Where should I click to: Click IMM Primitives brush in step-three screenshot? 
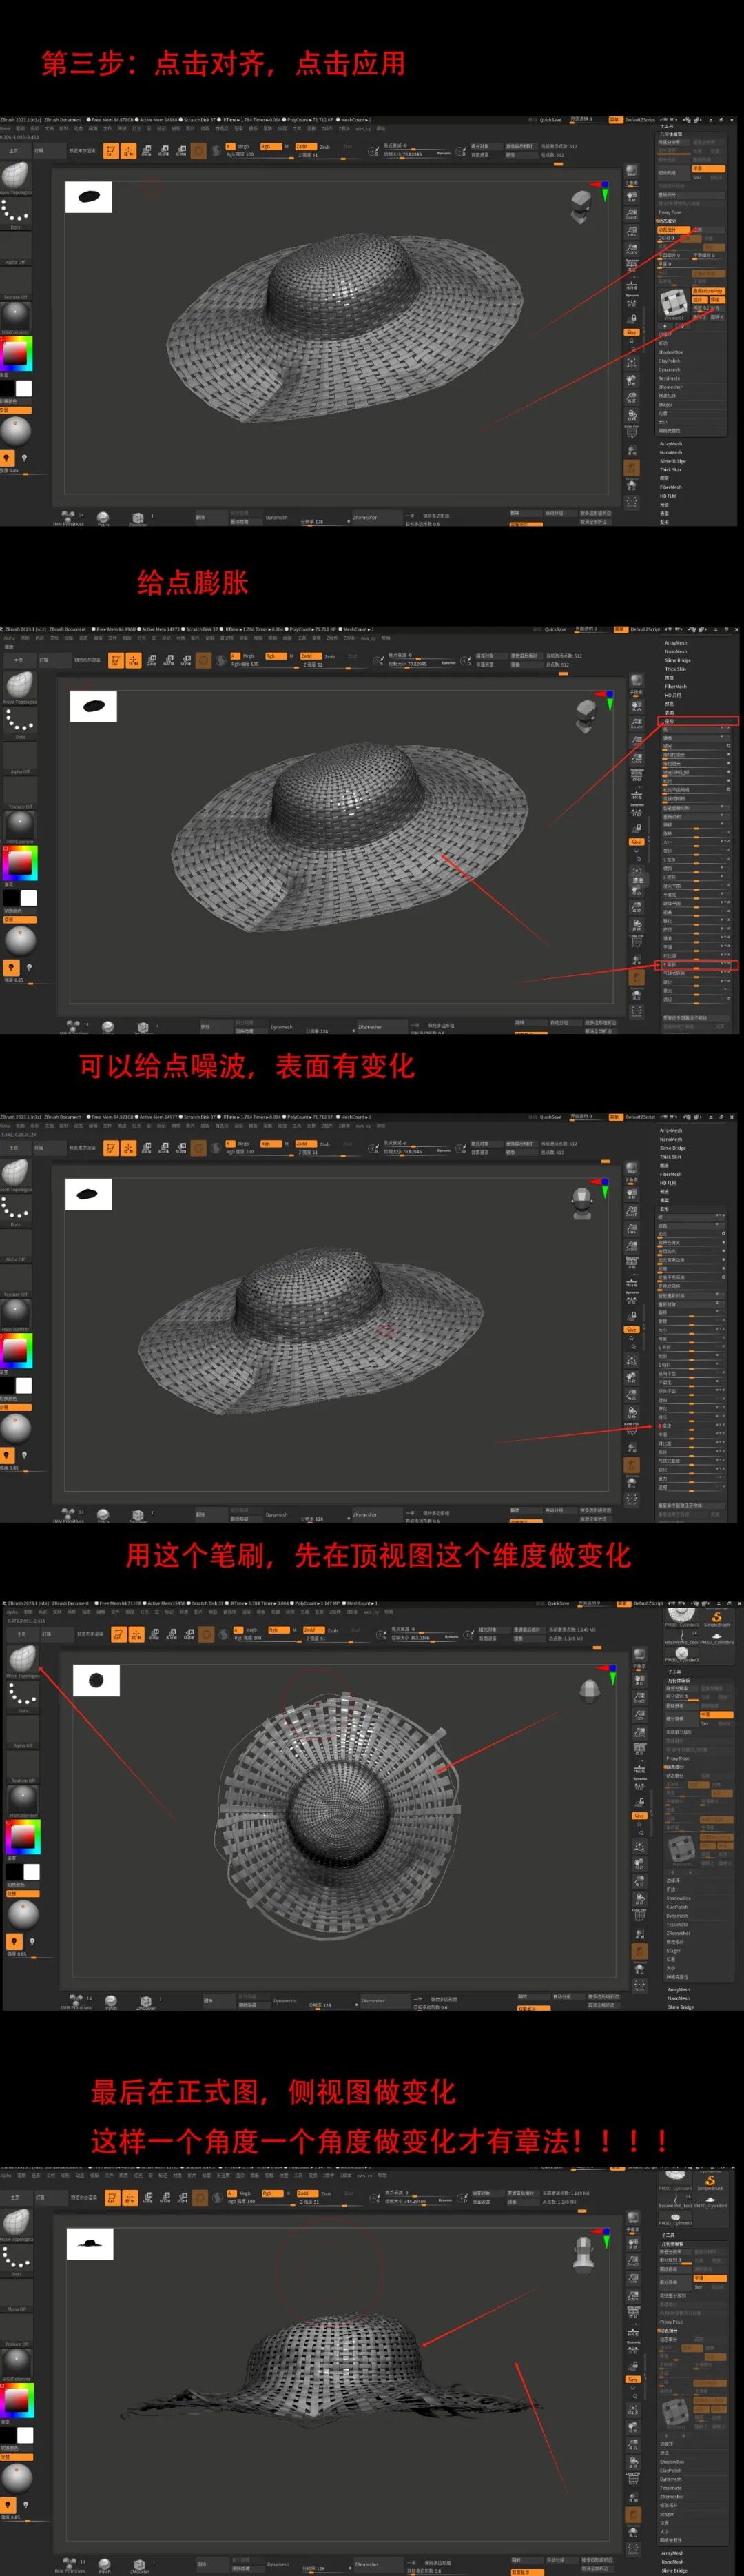tap(69, 518)
